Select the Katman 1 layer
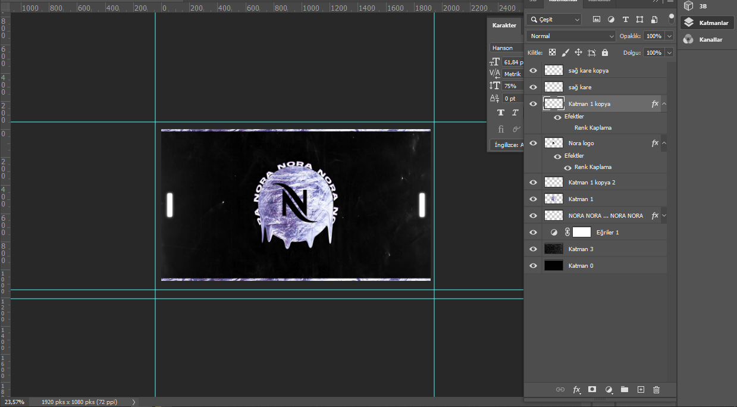The width and height of the screenshot is (737, 407). point(595,199)
